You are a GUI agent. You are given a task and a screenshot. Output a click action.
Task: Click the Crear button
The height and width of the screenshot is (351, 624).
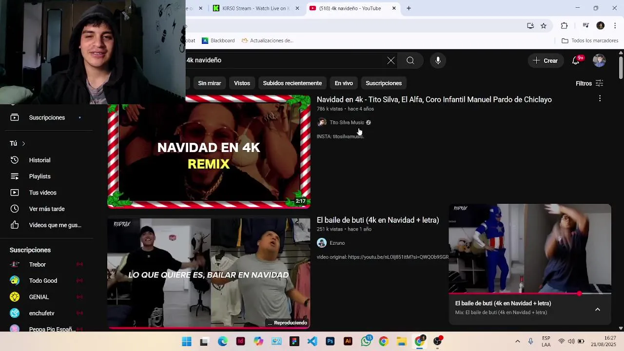pos(545,60)
